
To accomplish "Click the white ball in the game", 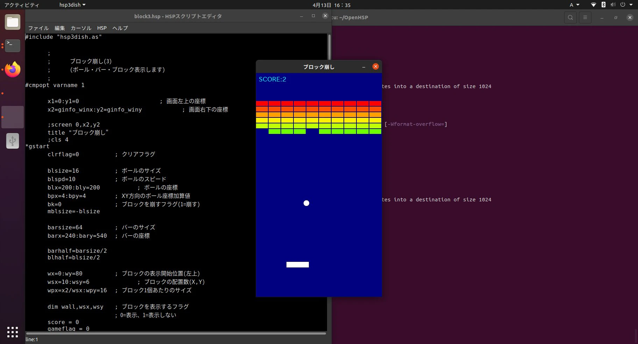I will [306, 203].
